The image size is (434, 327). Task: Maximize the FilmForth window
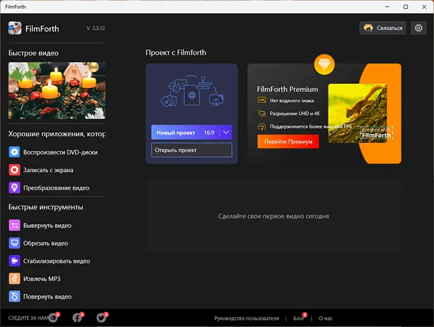pos(406,7)
